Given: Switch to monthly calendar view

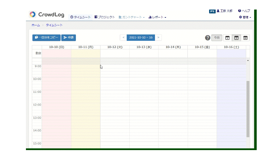Looking at the screenshot, I should pos(245,38).
